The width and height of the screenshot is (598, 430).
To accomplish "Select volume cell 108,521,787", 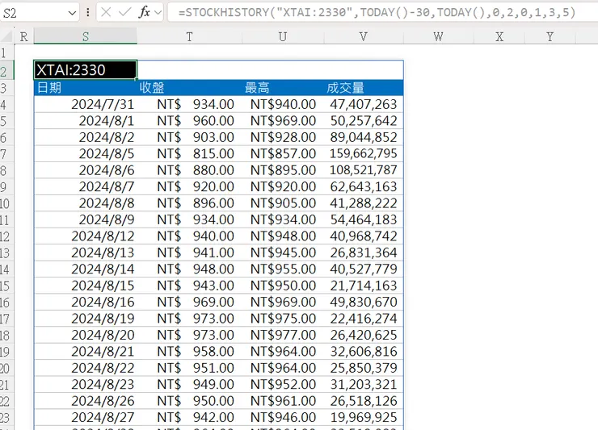I will pyautogui.click(x=364, y=170).
